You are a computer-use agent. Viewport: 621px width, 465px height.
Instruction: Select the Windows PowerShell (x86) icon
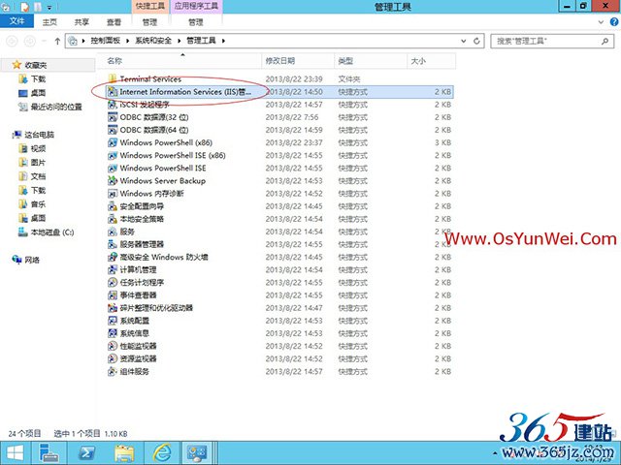tap(113, 142)
